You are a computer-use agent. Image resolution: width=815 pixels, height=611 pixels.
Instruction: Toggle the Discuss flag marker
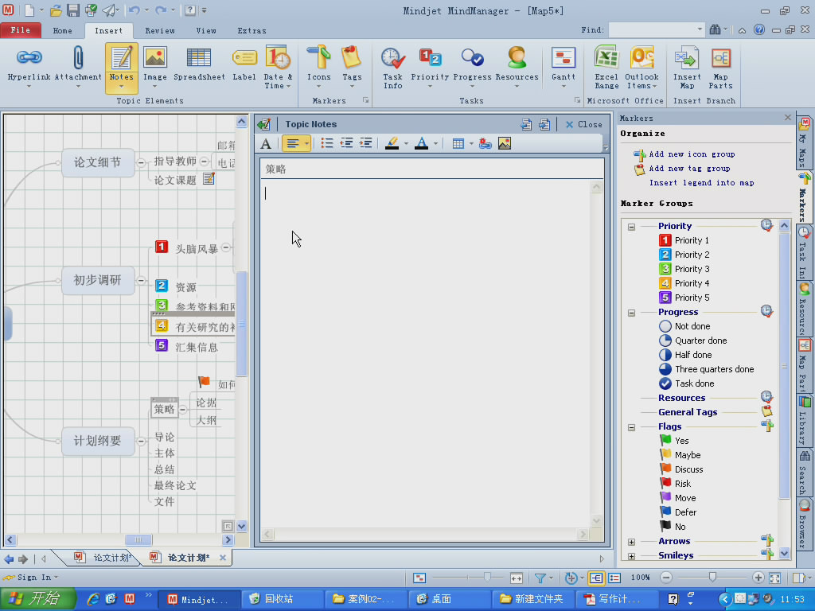coord(681,469)
